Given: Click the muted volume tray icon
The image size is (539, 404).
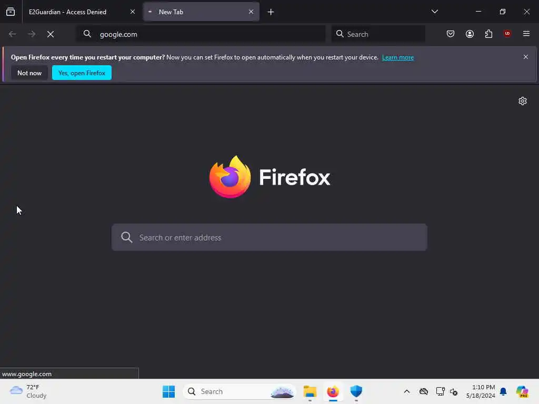Looking at the screenshot, I should 453,391.
